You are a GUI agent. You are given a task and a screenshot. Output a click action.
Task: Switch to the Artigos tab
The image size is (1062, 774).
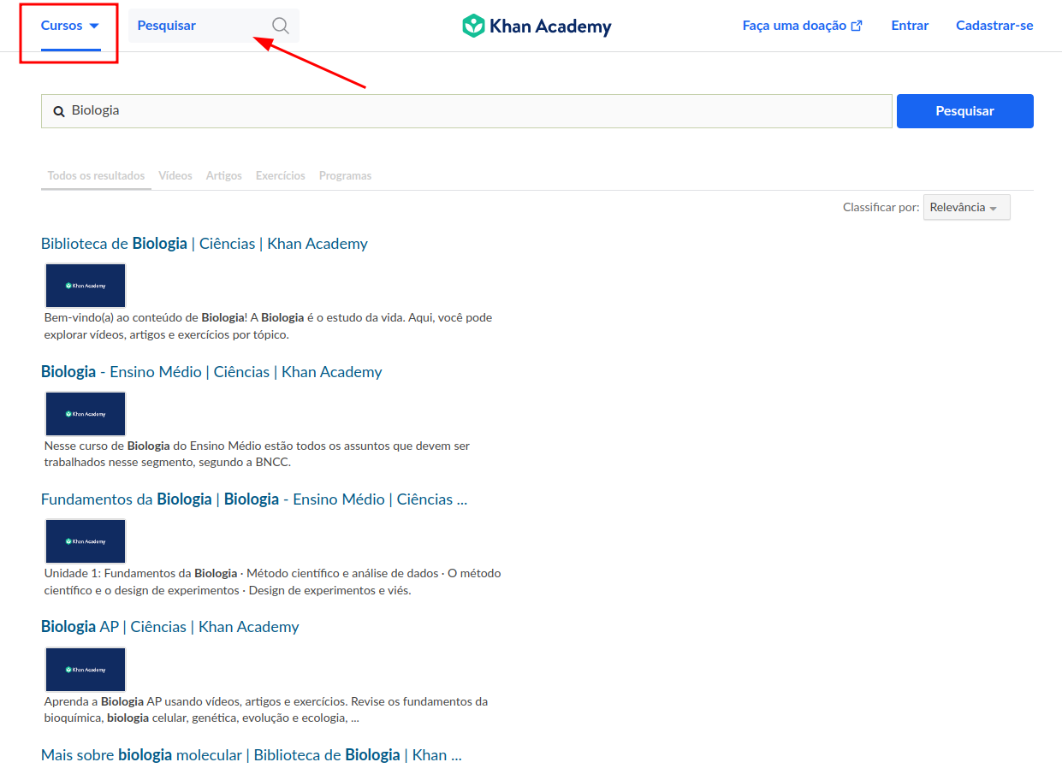pyautogui.click(x=224, y=175)
